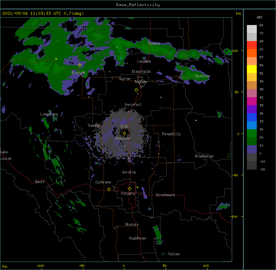Viewport: 276px width, 270px height.
Task: Click the yellow diamond marker south of RedDeer
Action: tap(136, 90)
